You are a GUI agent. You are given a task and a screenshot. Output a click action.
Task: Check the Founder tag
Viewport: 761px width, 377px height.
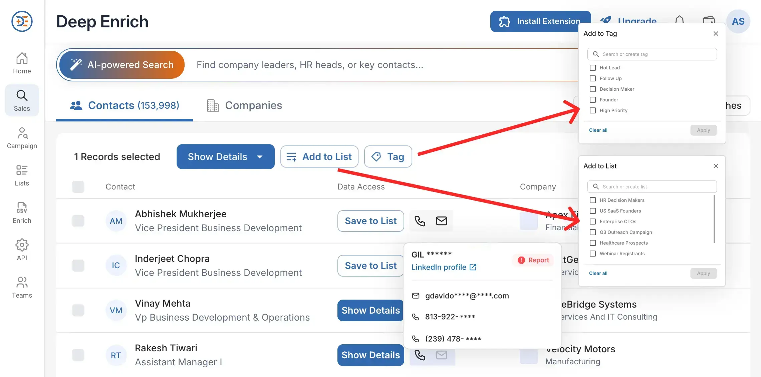point(593,100)
